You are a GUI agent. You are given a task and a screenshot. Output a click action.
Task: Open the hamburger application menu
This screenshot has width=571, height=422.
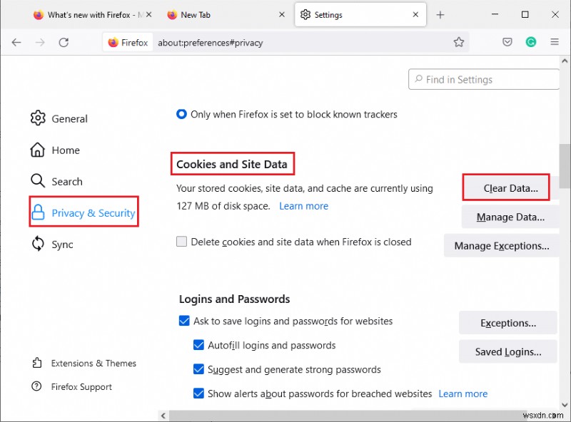[x=555, y=42]
